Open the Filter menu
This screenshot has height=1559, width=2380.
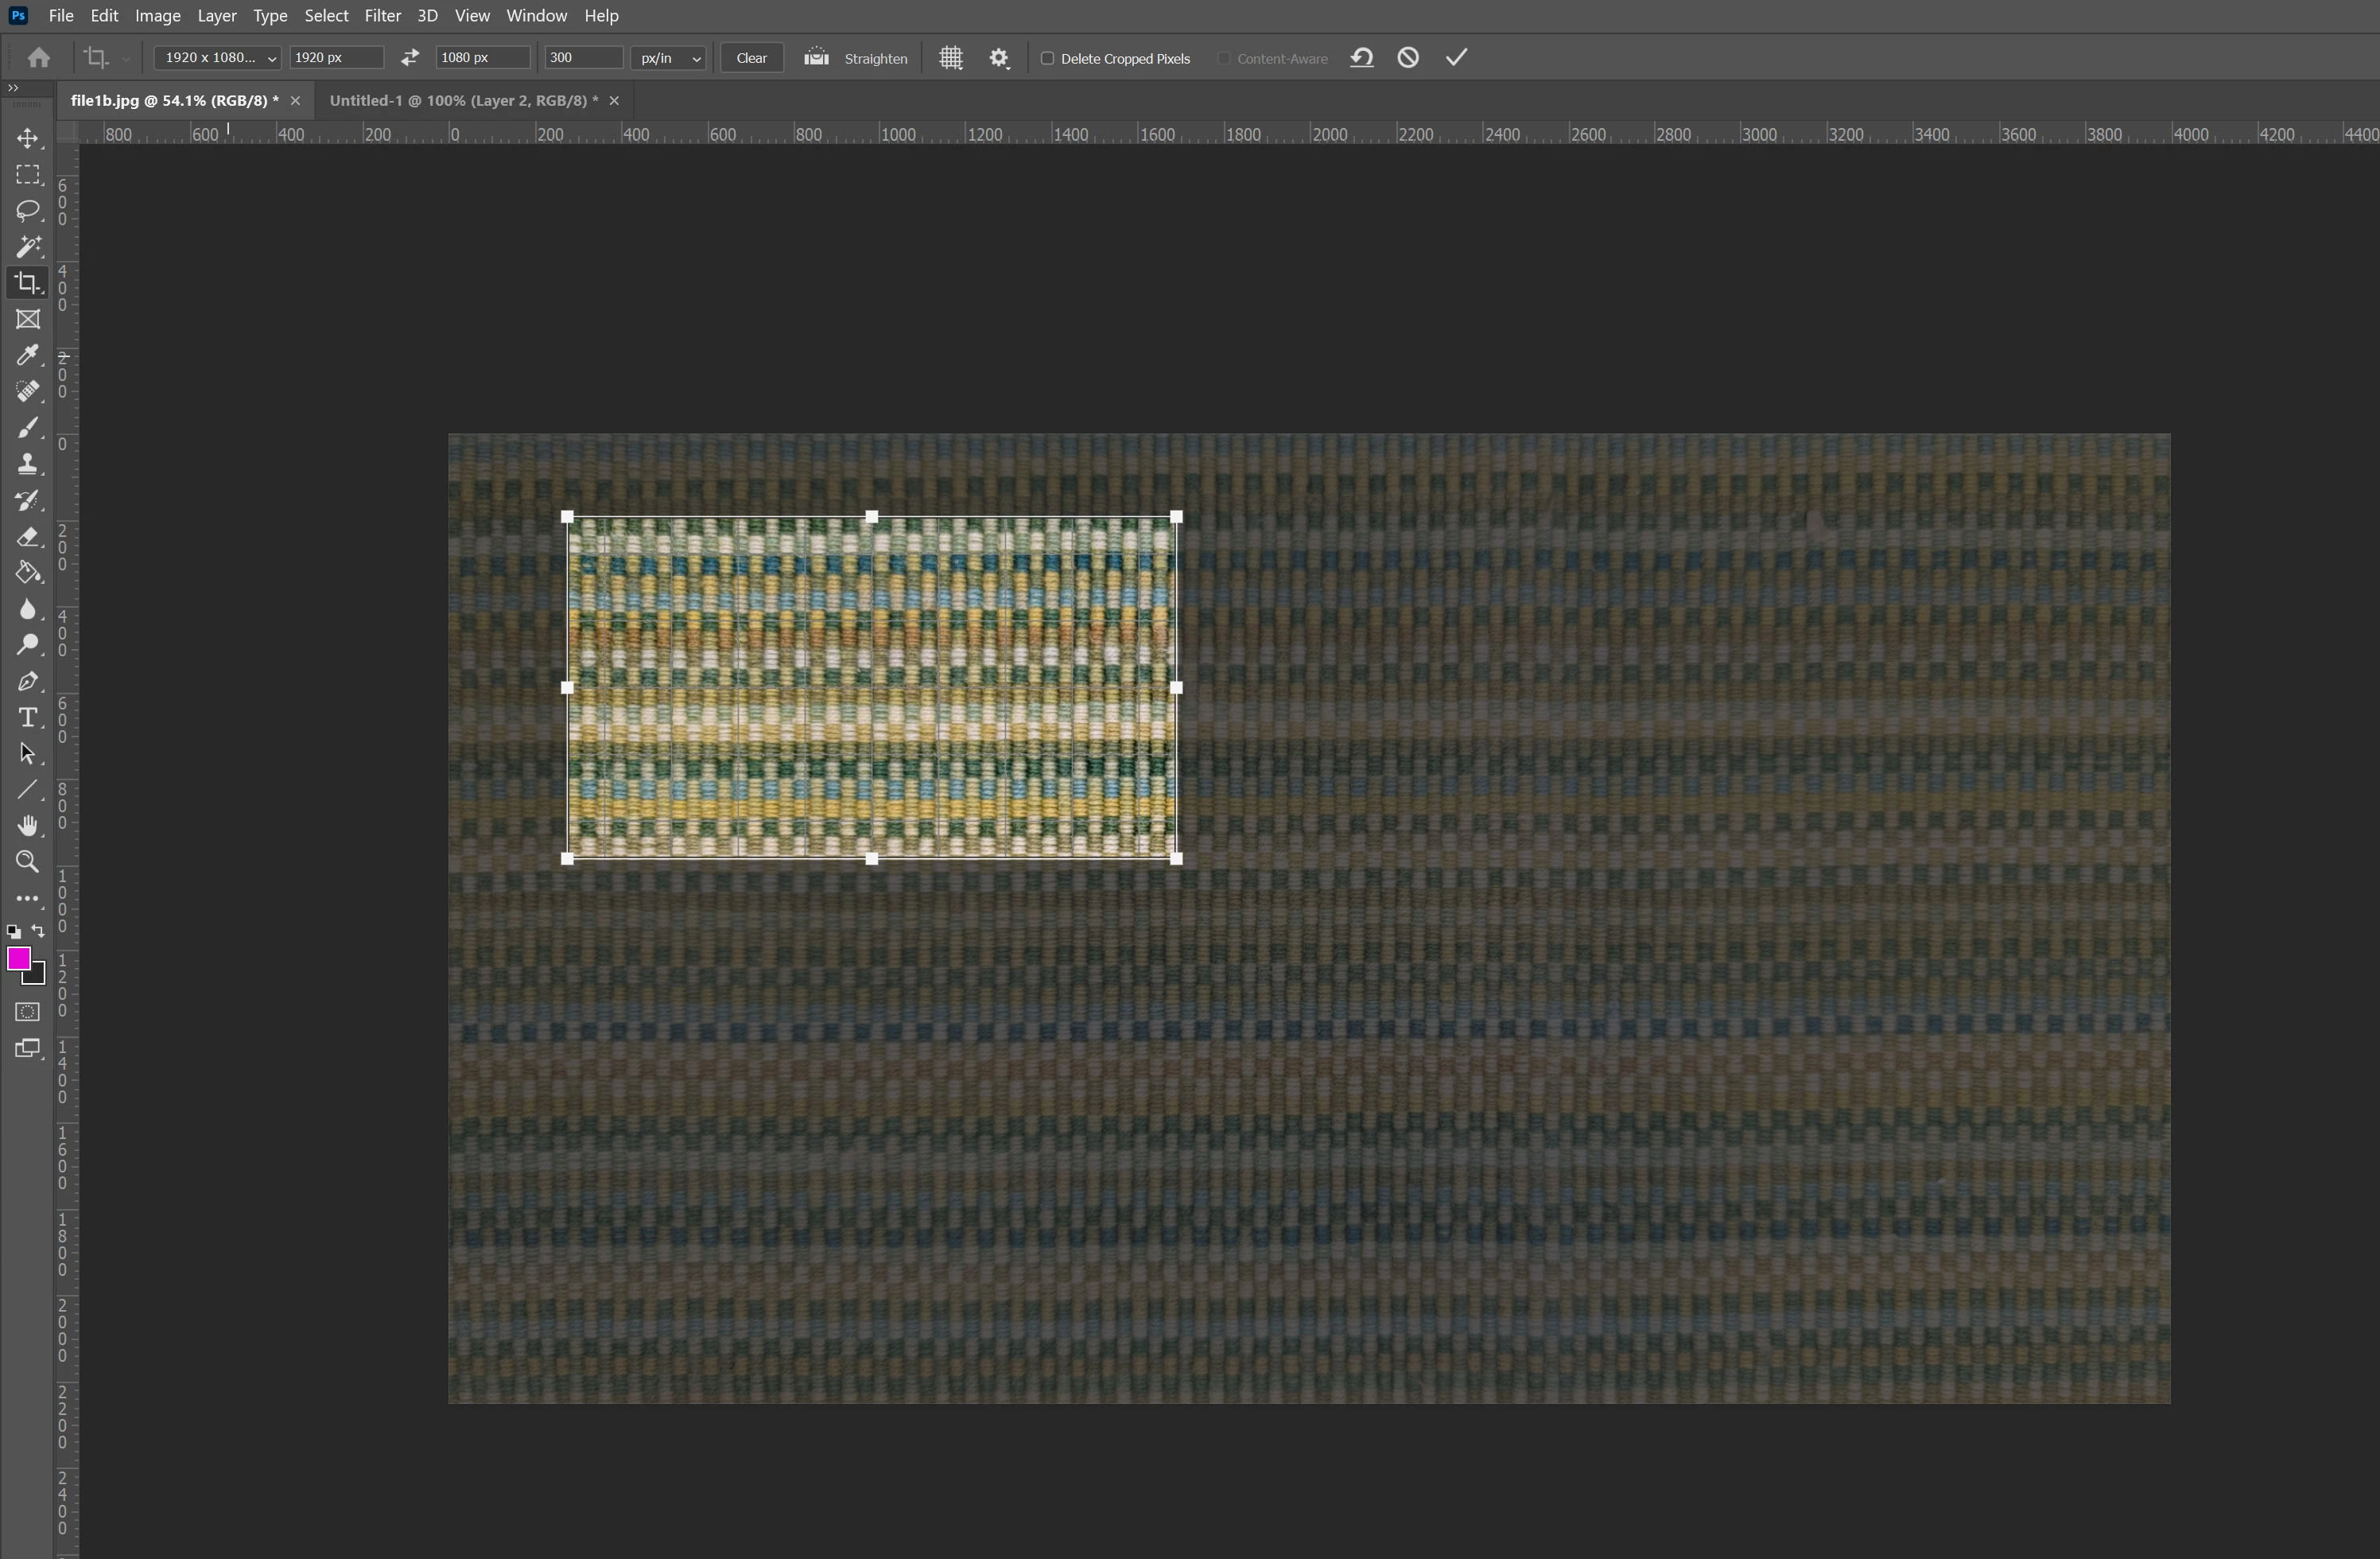pyautogui.click(x=382, y=16)
